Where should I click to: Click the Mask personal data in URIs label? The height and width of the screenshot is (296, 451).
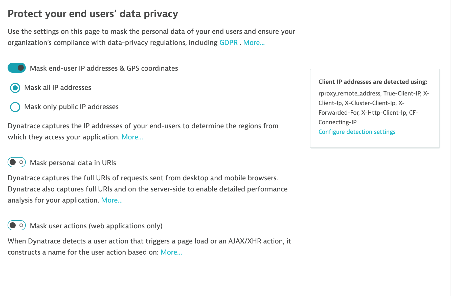[73, 163]
